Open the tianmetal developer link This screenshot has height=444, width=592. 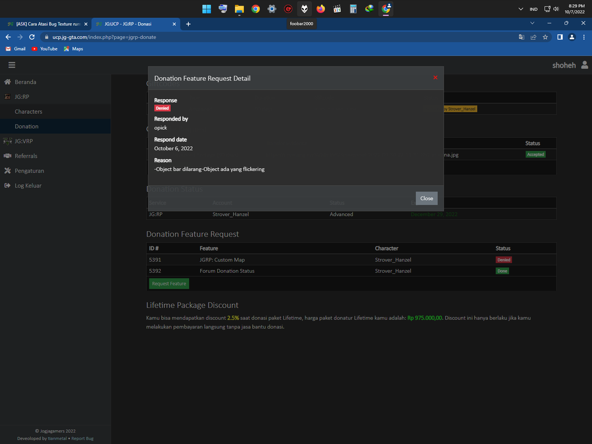[57, 438]
